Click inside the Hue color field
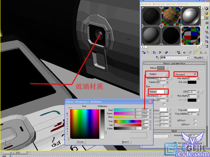This screenshot has height=157, width=210. 85,124
